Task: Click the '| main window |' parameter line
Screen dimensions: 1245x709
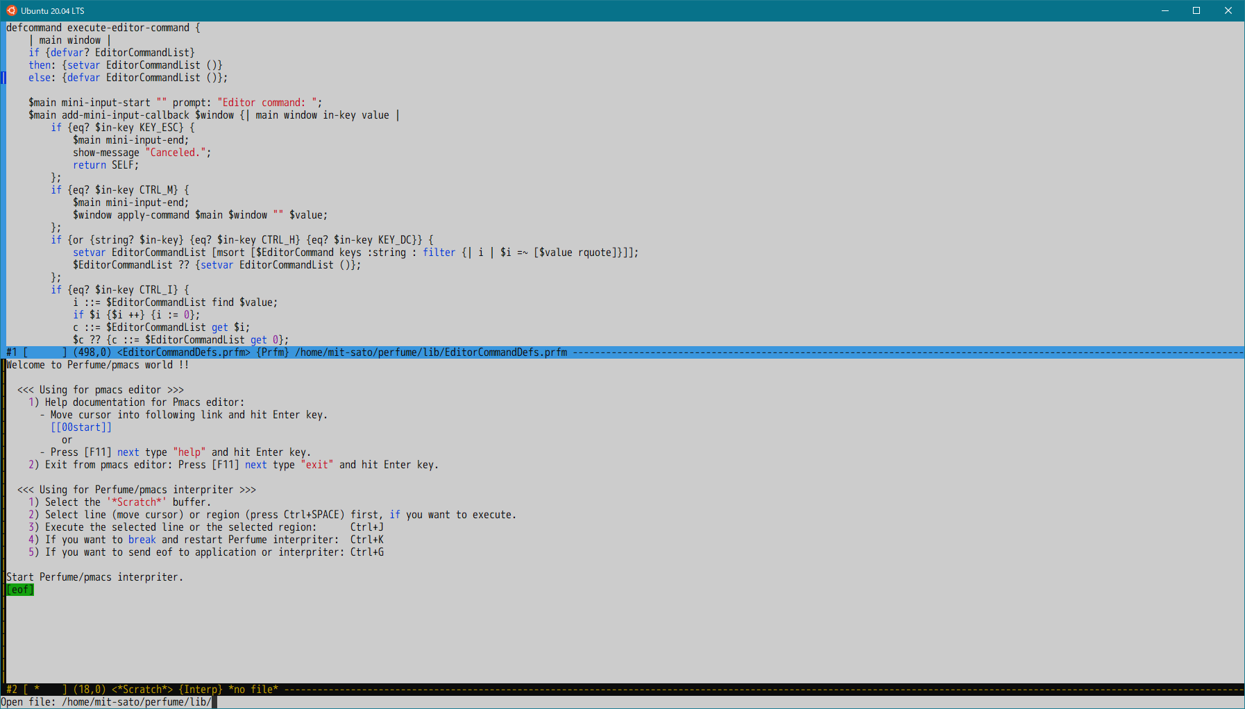Action: 70,40
